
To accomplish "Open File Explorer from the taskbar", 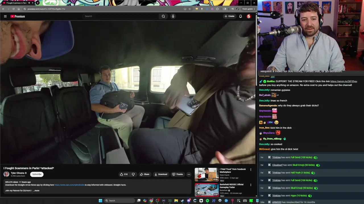I will pyautogui.click(x=176, y=201).
